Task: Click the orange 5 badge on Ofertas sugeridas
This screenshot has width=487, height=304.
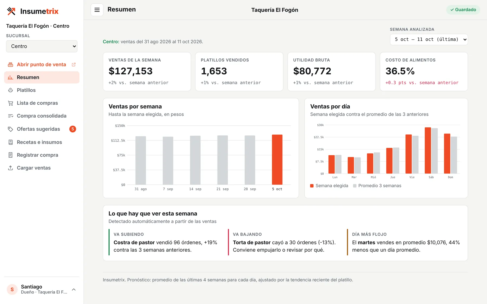Action: [x=73, y=129]
